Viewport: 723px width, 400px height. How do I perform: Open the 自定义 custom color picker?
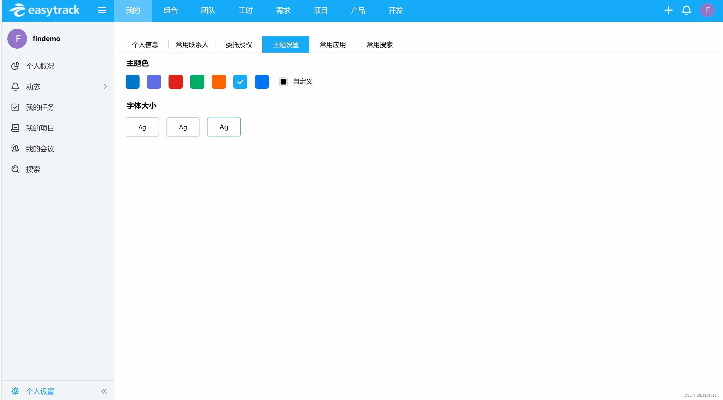point(283,82)
